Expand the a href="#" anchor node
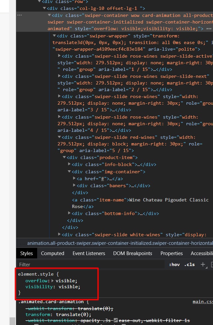 [x=74, y=178]
